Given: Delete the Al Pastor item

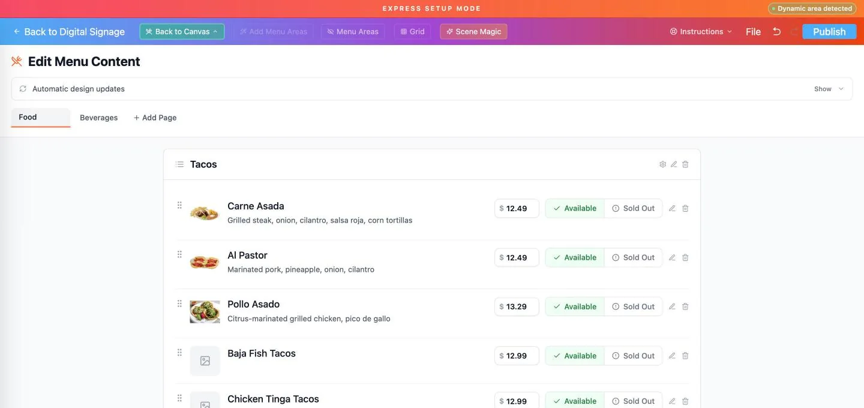Looking at the screenshot, I should pyautogui.click(x=685, y=257).
